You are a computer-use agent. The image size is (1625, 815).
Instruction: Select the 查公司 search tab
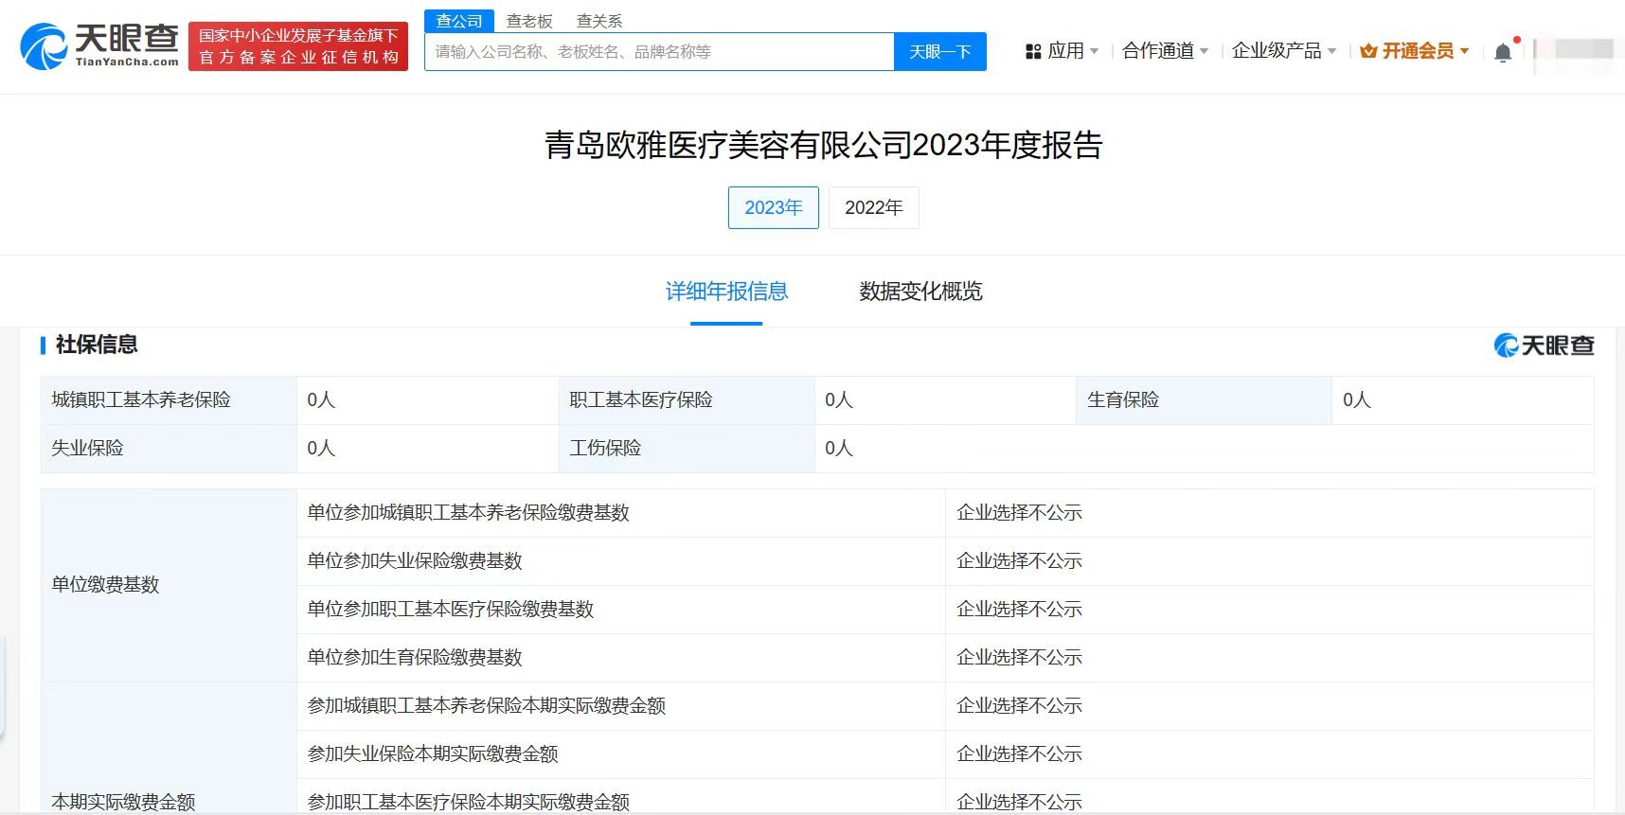[459, 21]
